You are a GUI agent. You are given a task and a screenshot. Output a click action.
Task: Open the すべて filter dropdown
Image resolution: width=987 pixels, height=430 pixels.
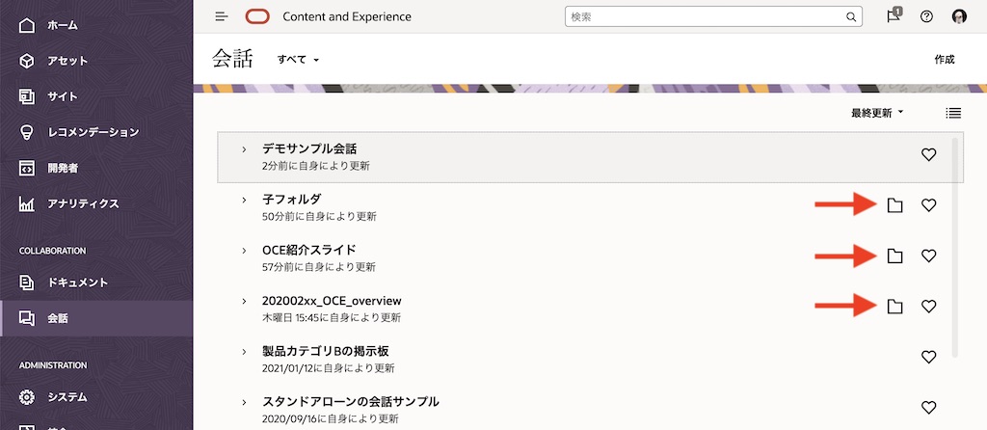pyautogui.click(x=298, y=60)
